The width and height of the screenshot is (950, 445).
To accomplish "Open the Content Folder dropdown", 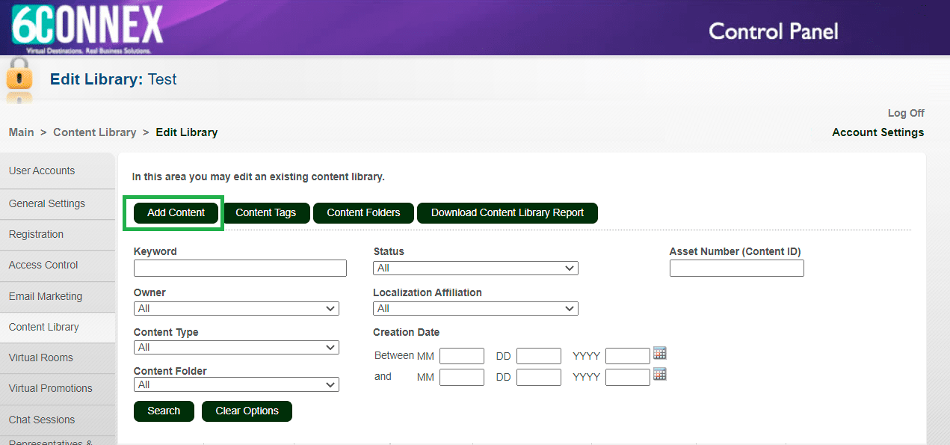I will click(236, 384).
